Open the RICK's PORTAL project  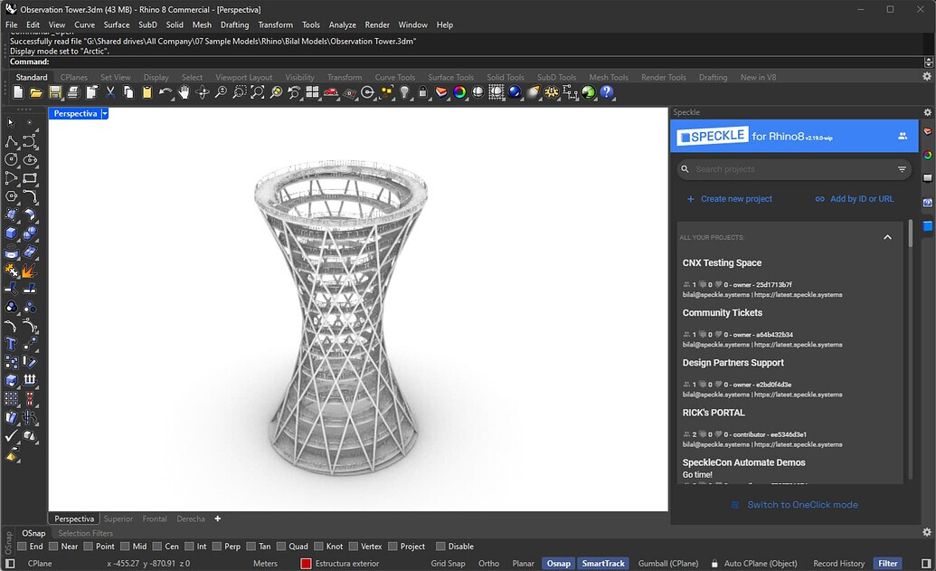pyautogui.click(x=714, y=413)
